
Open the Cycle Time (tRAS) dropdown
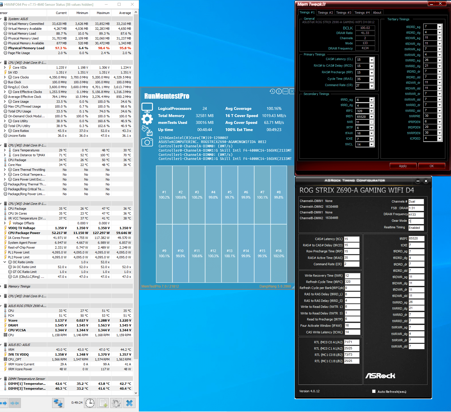[x=372, y=79]
